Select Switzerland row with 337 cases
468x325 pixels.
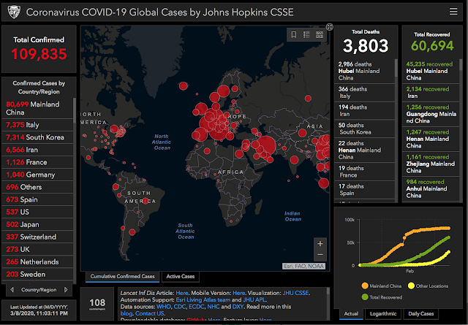[37, 237]
